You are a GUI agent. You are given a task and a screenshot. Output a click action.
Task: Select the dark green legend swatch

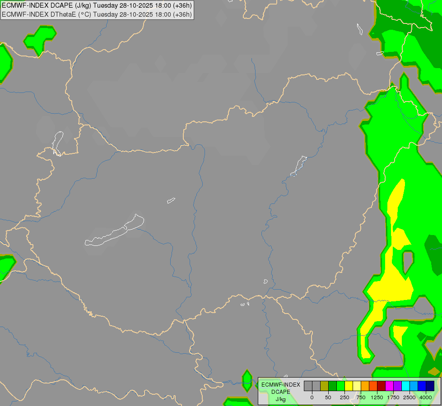pyautogui.click(x=333, y=386)
